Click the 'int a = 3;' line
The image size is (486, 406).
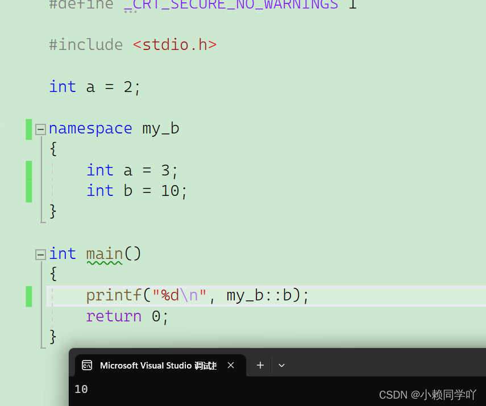132,171
